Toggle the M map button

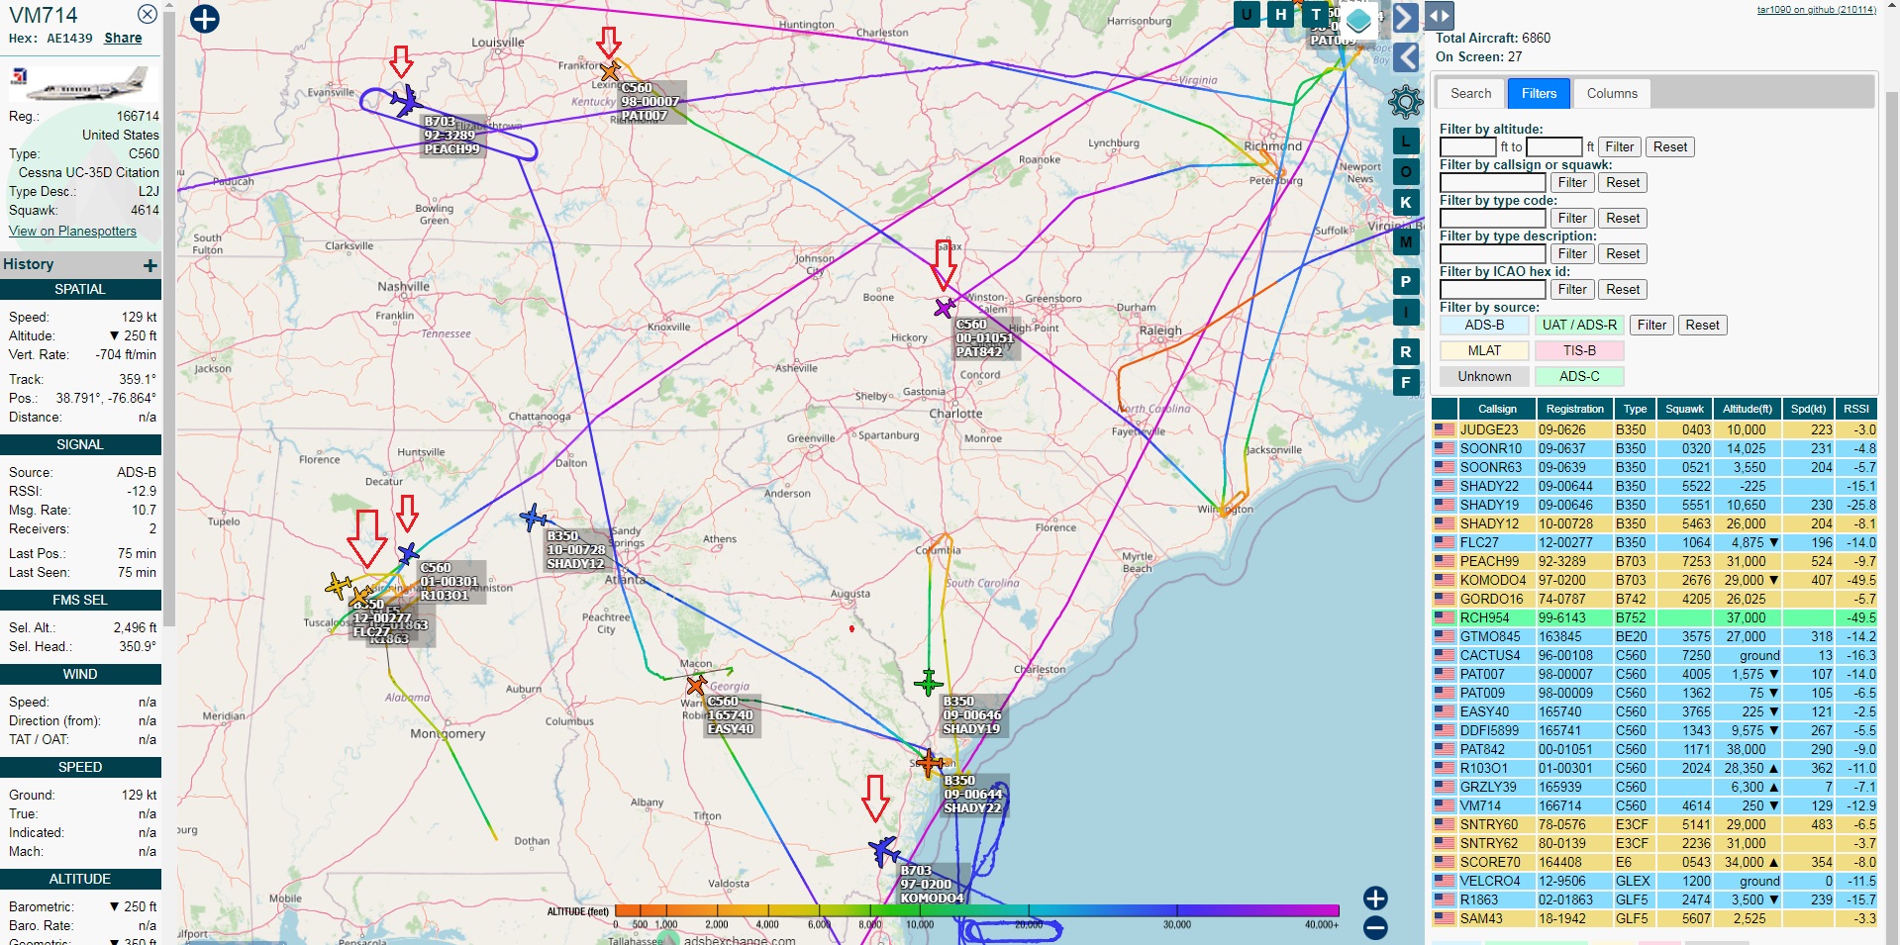[x=1406, y=241]
